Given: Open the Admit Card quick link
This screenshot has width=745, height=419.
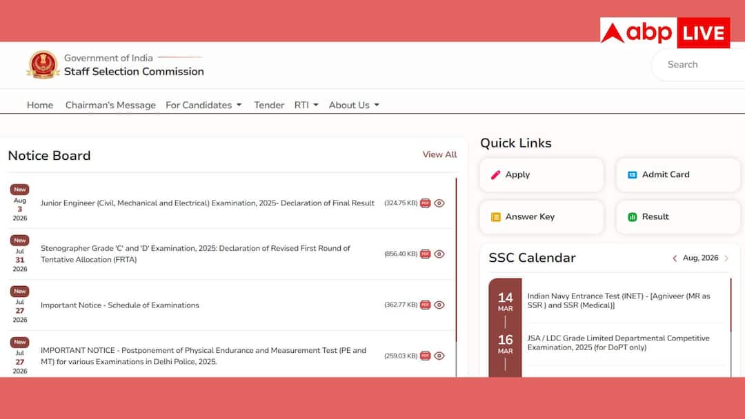Looking at the screenshot, I should tap(678, 174).
